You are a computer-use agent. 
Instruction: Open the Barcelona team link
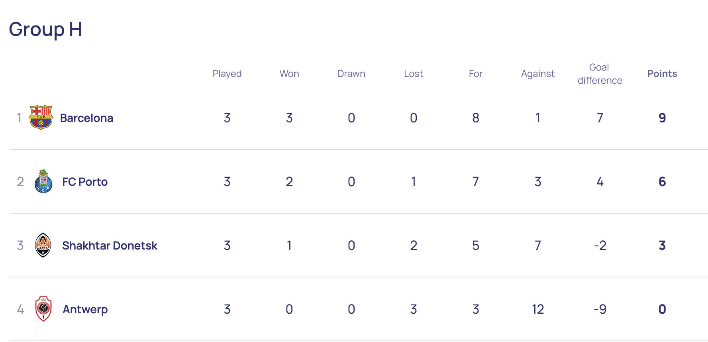tap(86, 118)
